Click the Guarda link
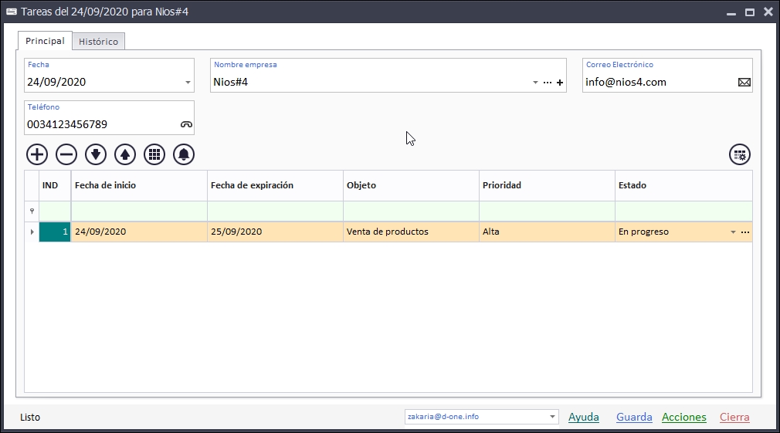 click(634, 418)
